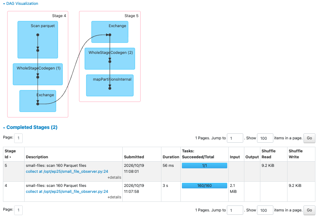Select the WholeStageCodegen (2) node
Screen dimensions: 318x217
click(110, 59)
